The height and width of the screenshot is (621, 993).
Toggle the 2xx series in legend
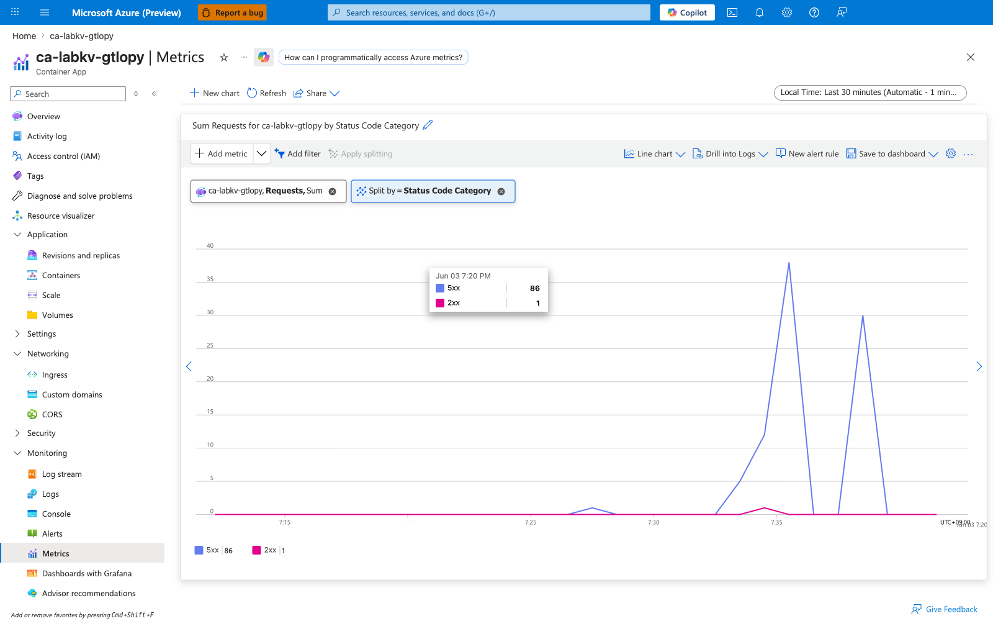(269, 550)
